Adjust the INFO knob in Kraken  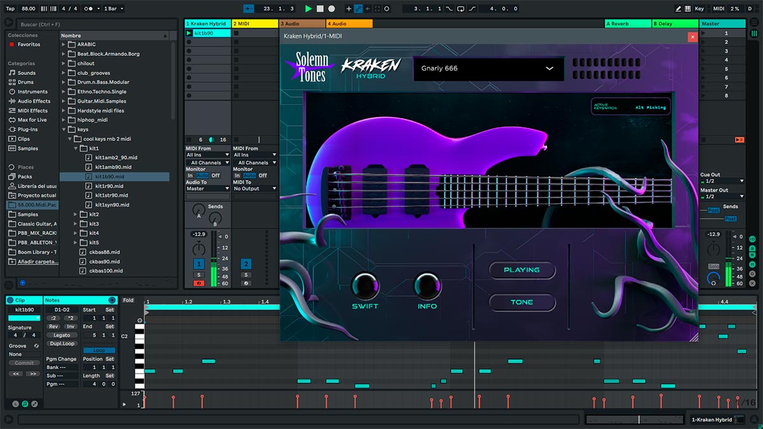point(427,286)
